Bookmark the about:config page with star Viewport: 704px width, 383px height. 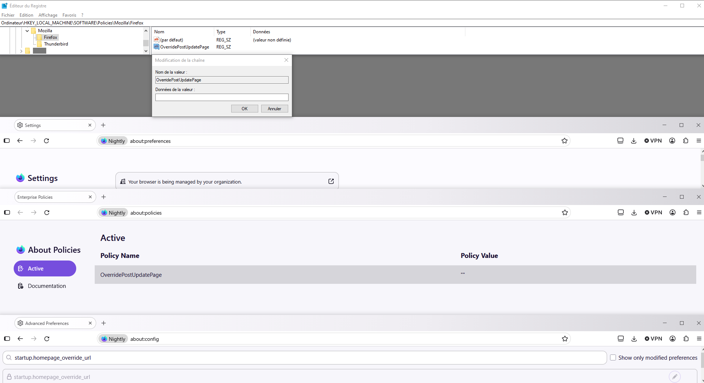(x=565, y=339)
